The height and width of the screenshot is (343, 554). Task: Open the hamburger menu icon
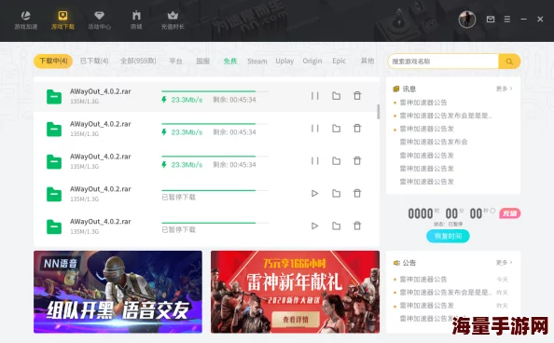507,19
